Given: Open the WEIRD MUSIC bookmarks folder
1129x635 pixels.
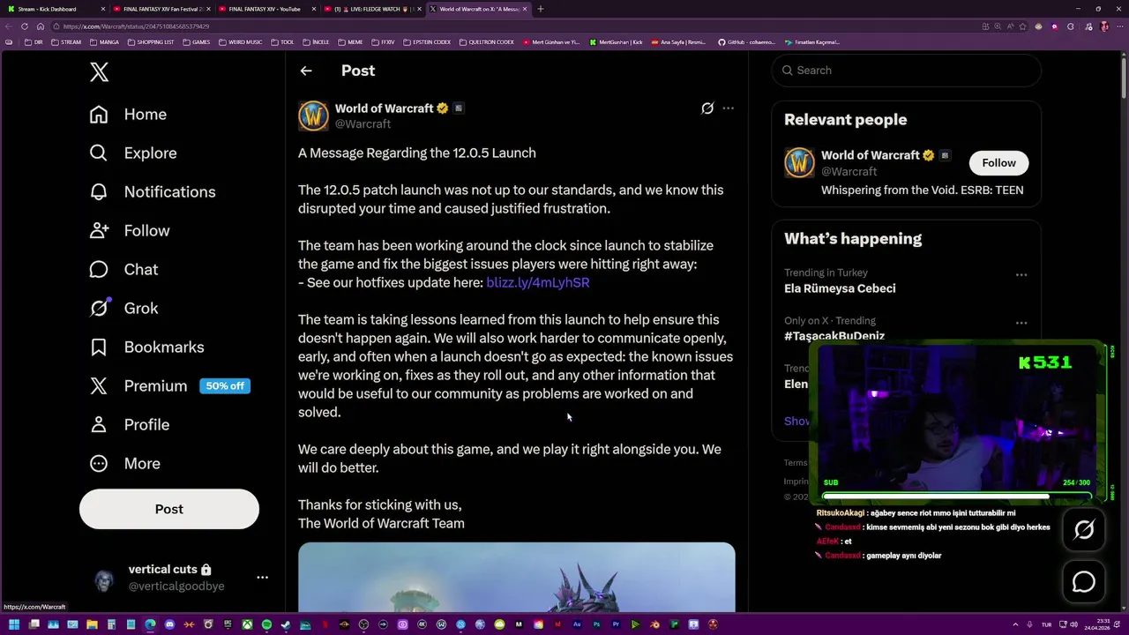Looking at the screenshot, I should [x=241, y=42].
